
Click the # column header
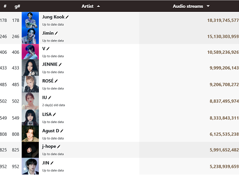(5, 6)
